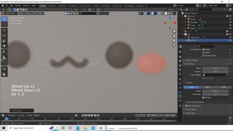The height and width of the screenshot is (131, 233).
Task: Open Output properties tab icon
Action: (180, 61)
